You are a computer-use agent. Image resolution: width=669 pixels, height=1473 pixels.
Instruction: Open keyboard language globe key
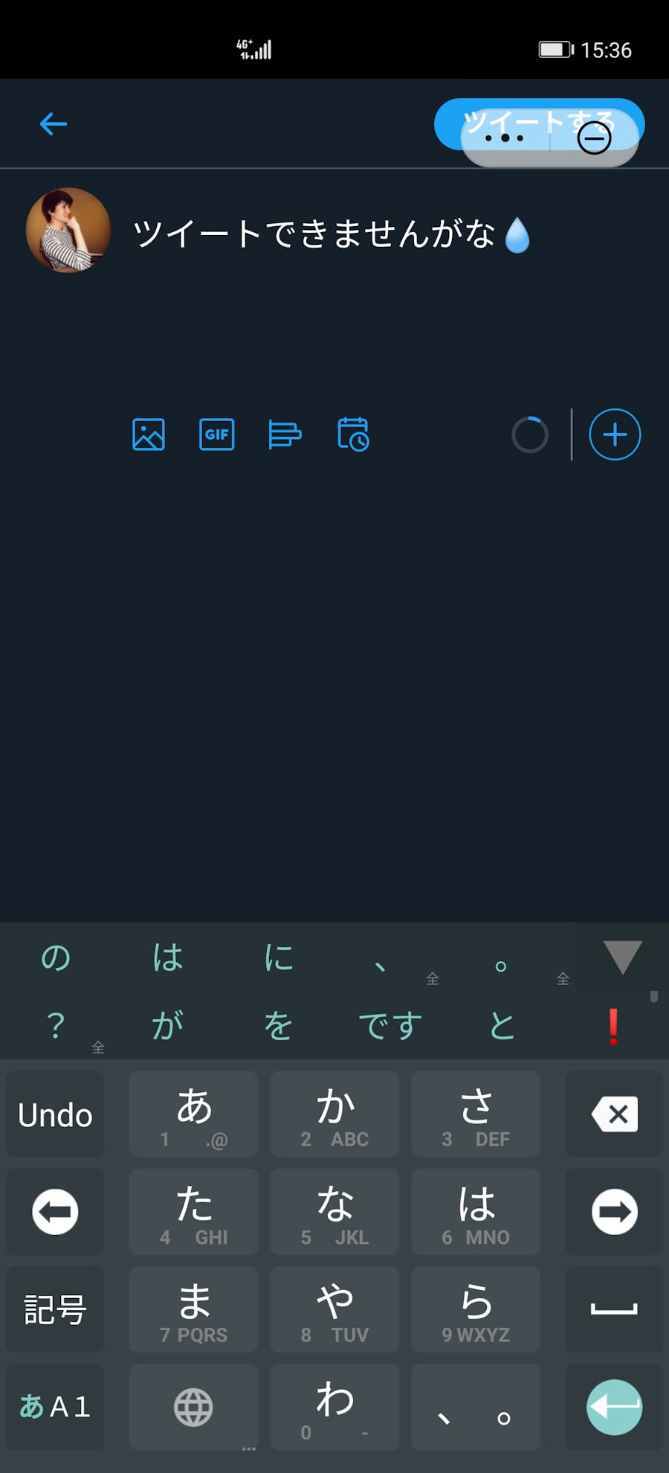(x=193, y=1407)
